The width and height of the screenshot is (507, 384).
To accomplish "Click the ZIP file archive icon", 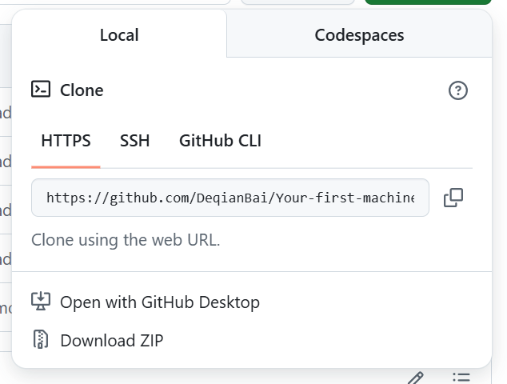I will 41,339.
